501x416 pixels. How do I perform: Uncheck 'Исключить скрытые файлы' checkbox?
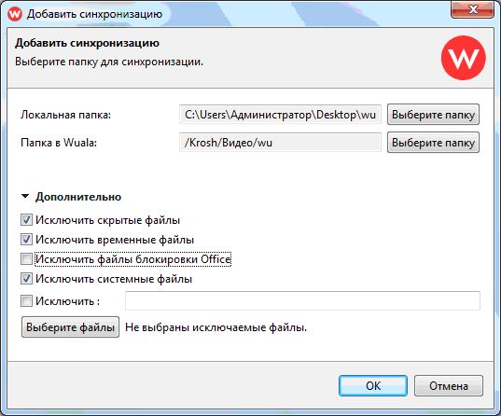point(26,220)
